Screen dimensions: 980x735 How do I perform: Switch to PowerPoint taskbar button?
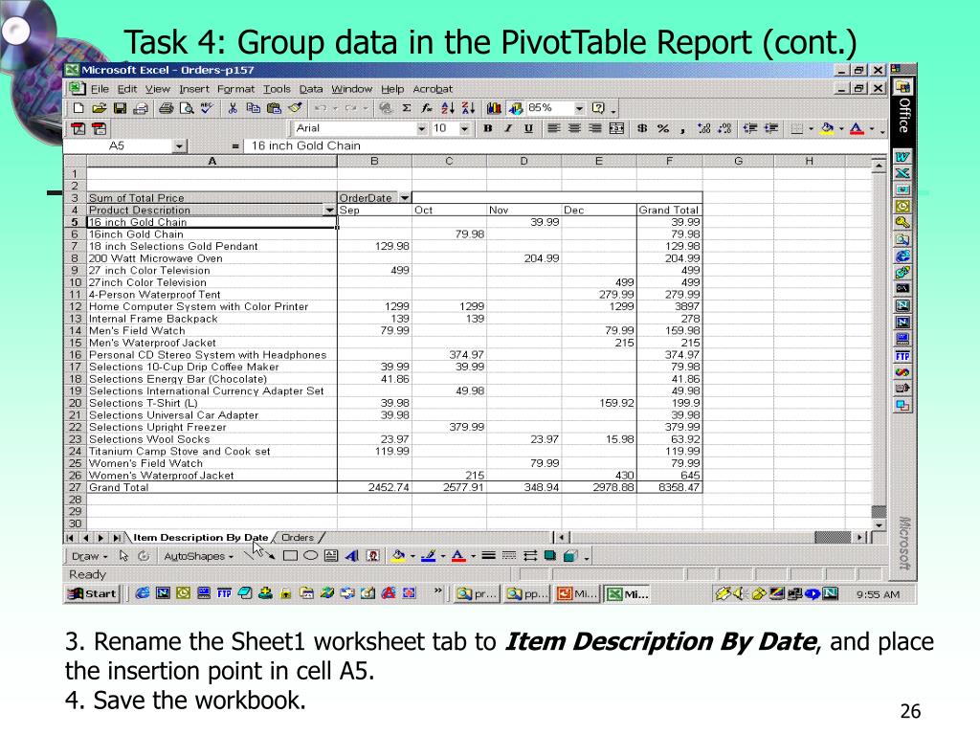tap(577, 593)
